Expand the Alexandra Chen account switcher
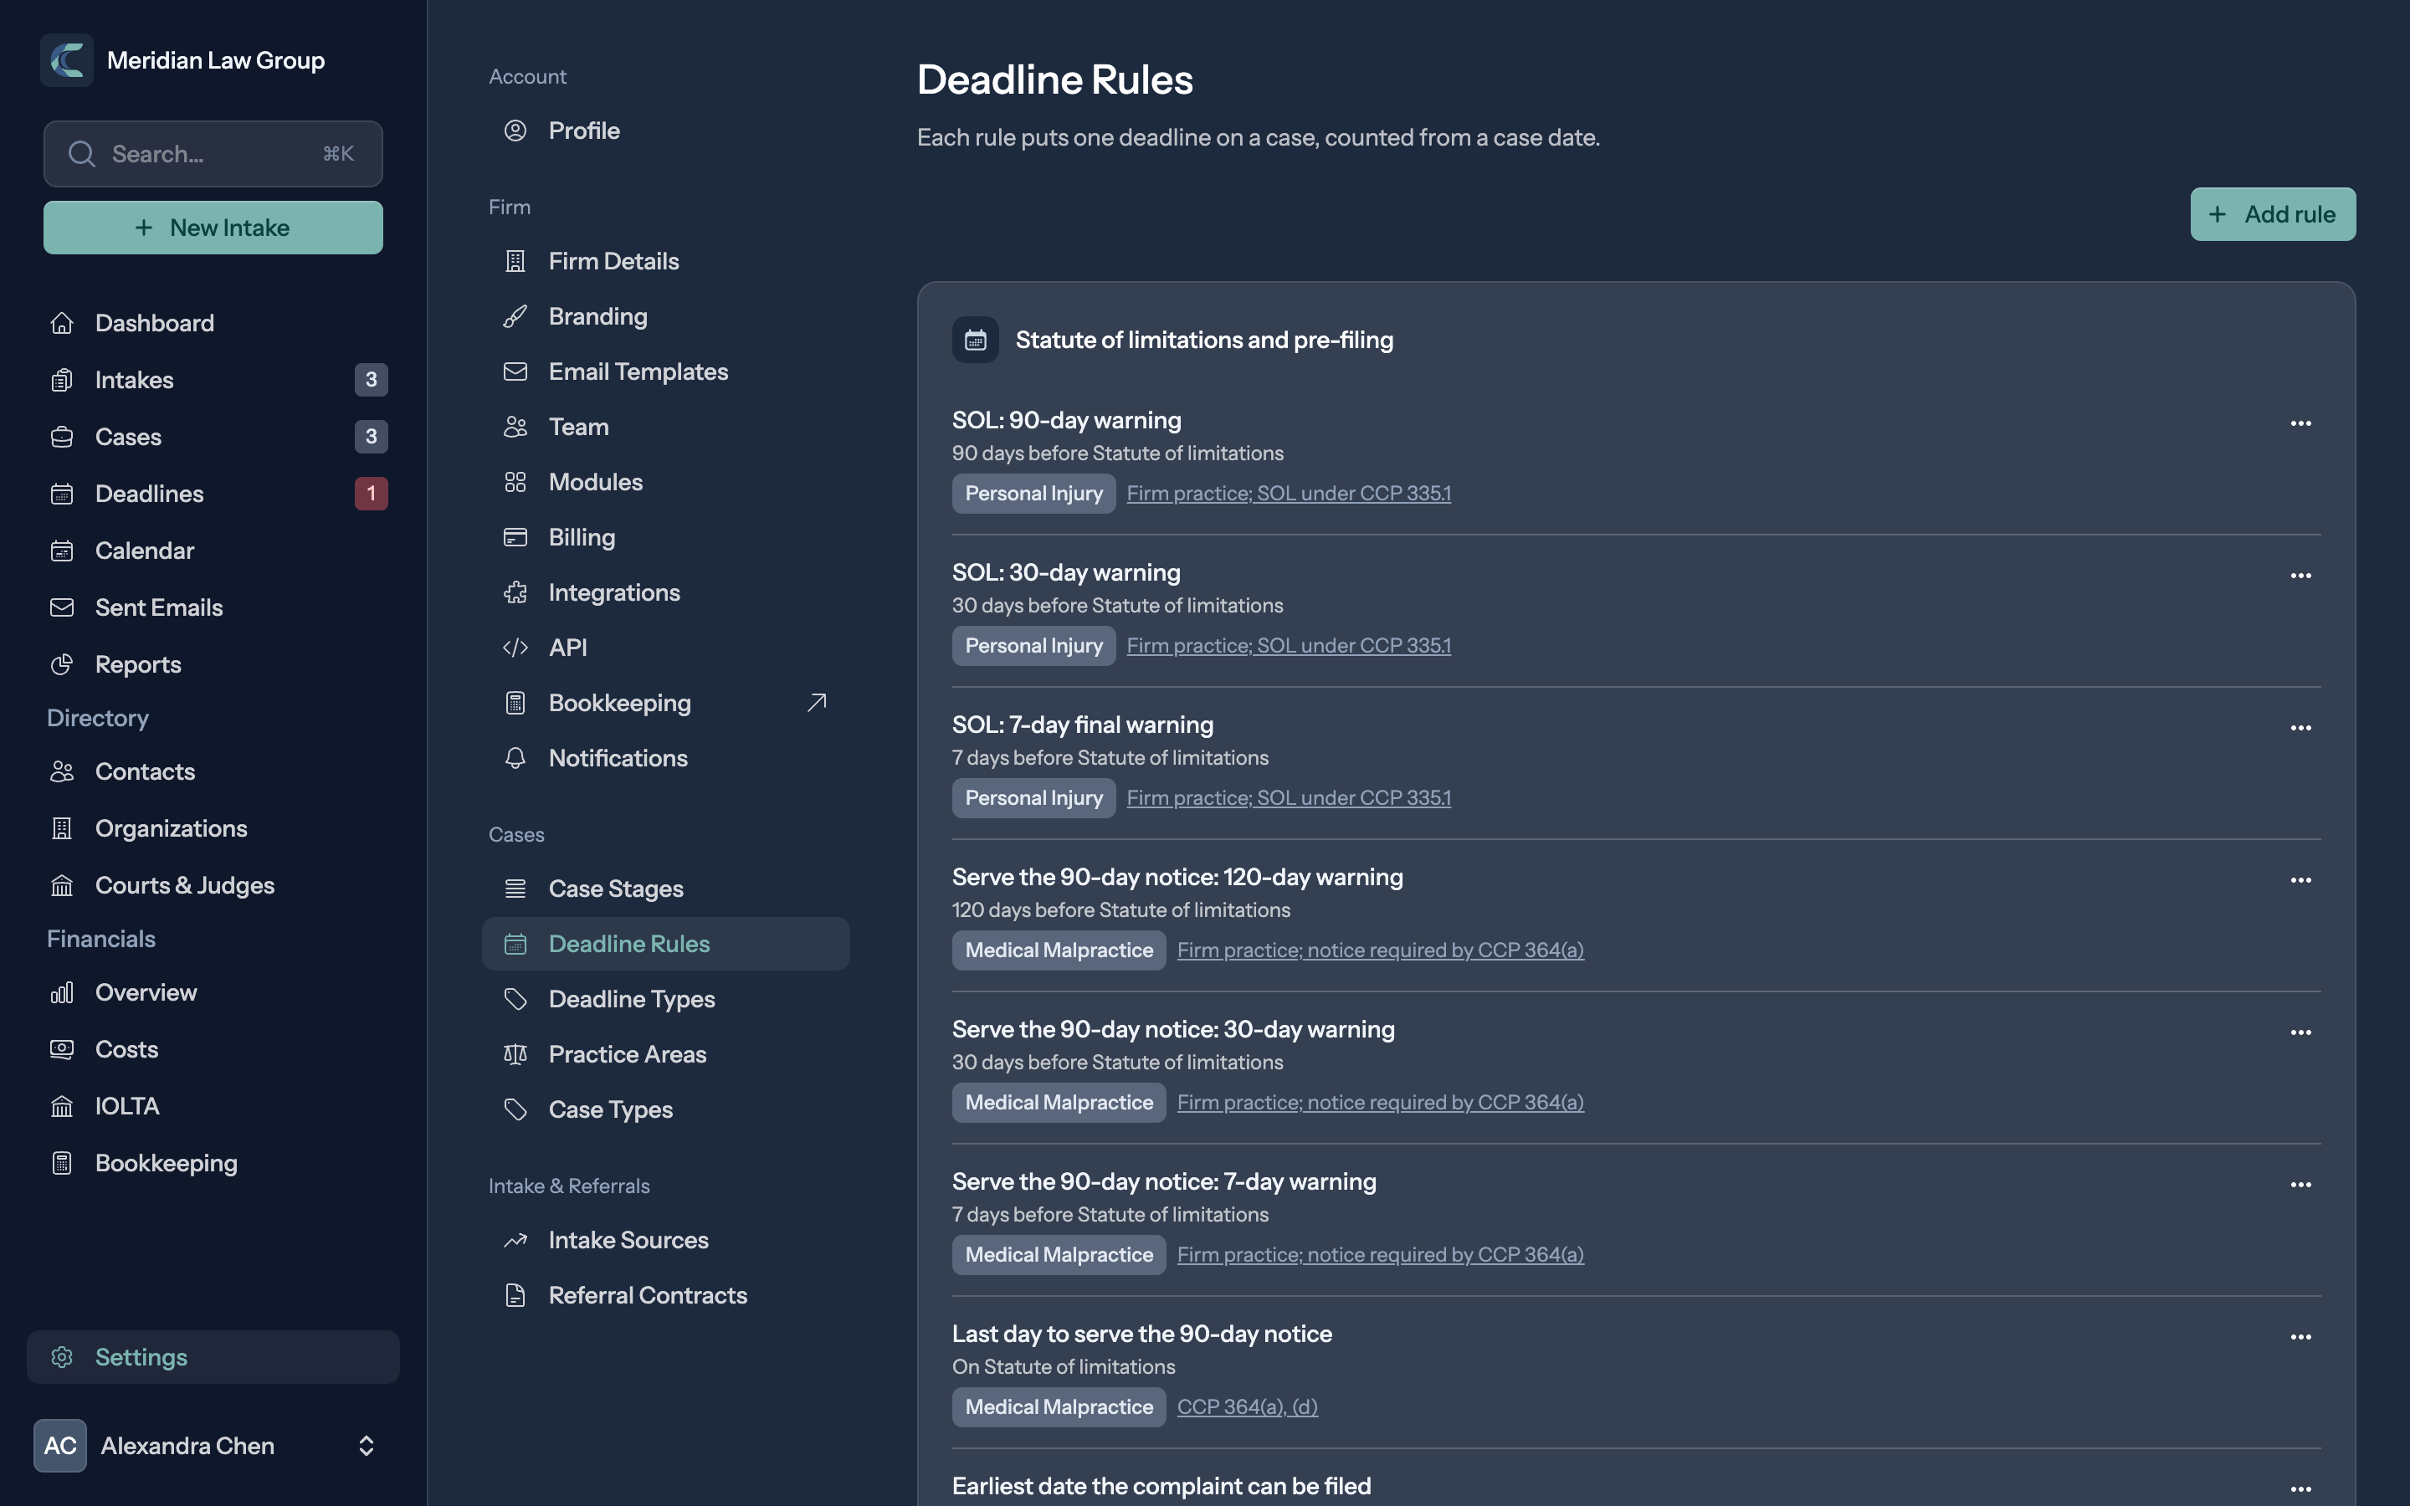Image resolution: width=2410 pixels, height=1506 pixels. 367,1445
